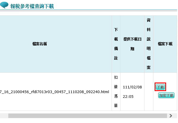This screenshot has width=178, height=123.
Task: Select the 檔案名稱 column header
Action: pyautogui.click(x=39, y=44)
